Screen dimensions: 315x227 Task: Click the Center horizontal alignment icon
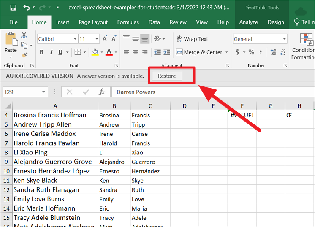tap(136, 52)
